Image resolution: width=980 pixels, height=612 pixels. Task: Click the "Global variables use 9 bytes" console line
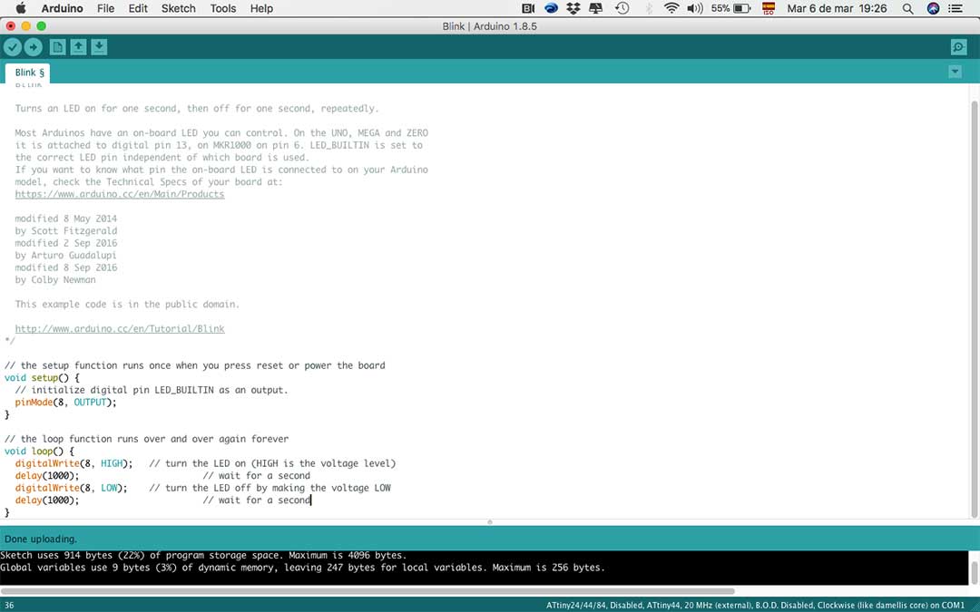[x=302, y=568]
